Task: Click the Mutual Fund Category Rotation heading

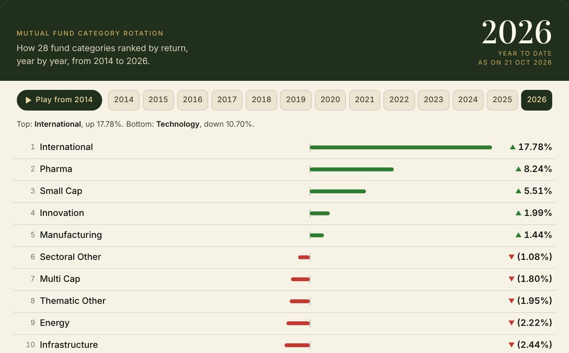Action: point(90,34)
